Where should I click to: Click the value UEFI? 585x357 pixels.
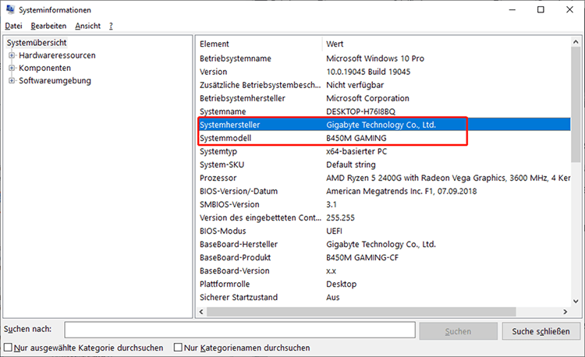(x=334, y=231)
